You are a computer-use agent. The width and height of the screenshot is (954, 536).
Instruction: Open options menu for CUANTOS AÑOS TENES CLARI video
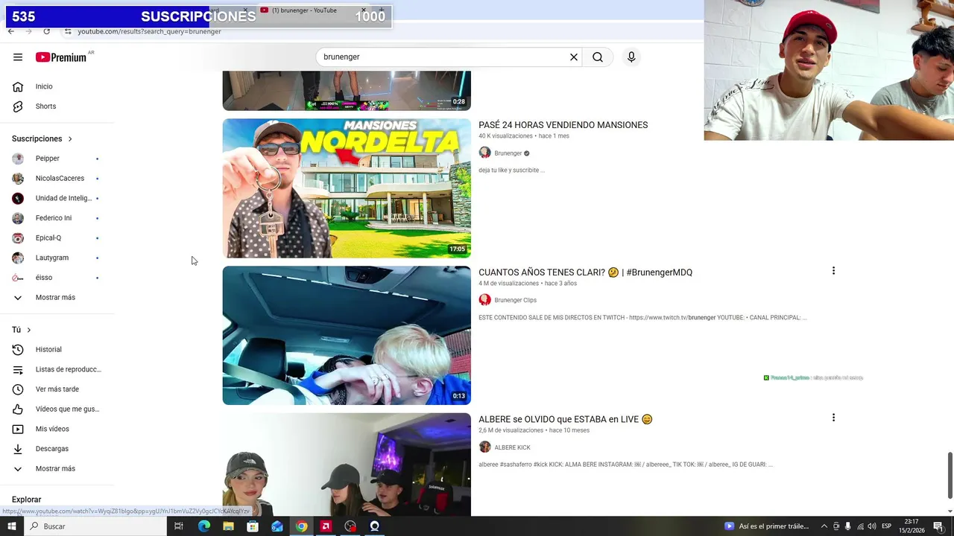click(833, 271)
